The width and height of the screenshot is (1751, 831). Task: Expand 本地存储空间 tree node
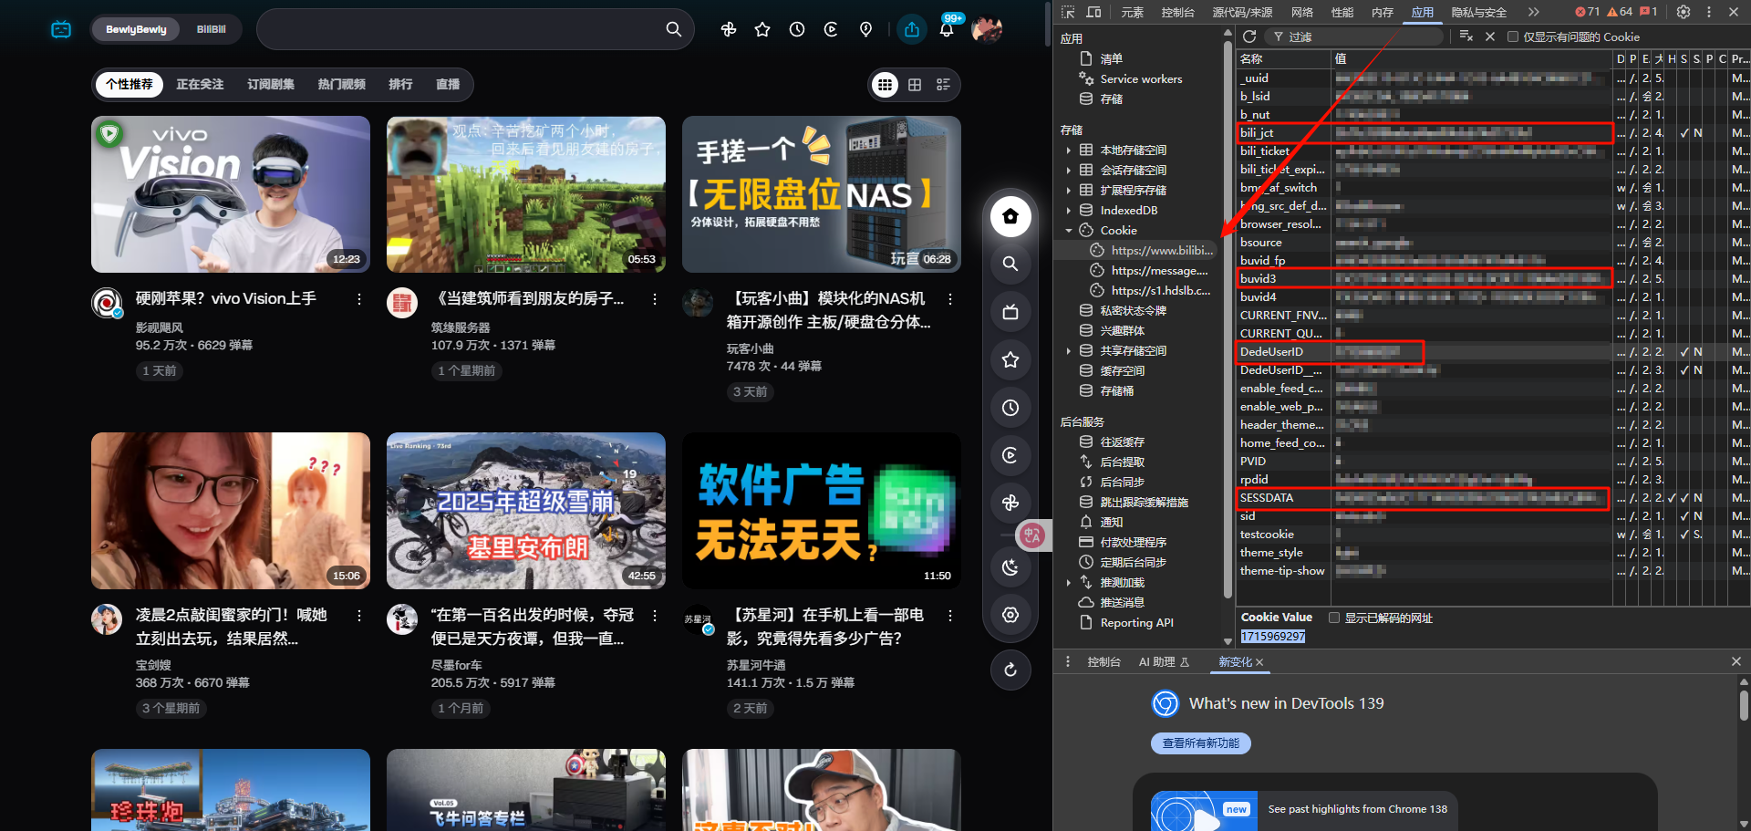1069,151
